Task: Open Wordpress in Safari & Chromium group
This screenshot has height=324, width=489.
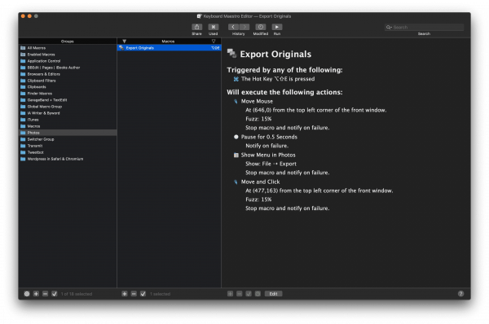Action: click(x=68, y=159)
